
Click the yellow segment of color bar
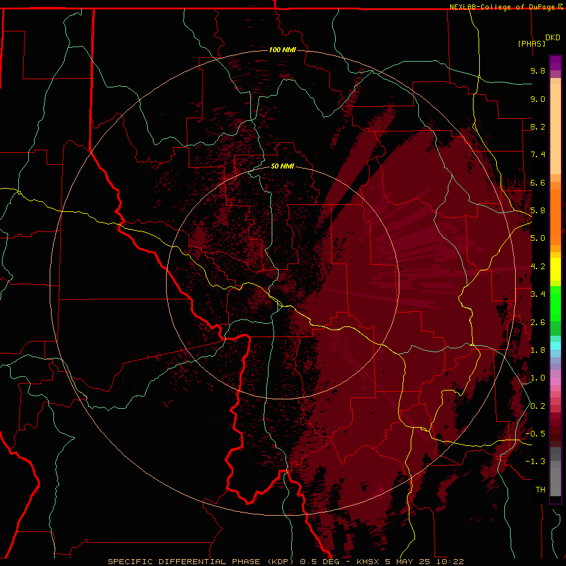(x=555, y=269)
